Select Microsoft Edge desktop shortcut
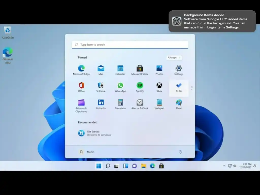This screenshot has height=195, width=260. 8,56
